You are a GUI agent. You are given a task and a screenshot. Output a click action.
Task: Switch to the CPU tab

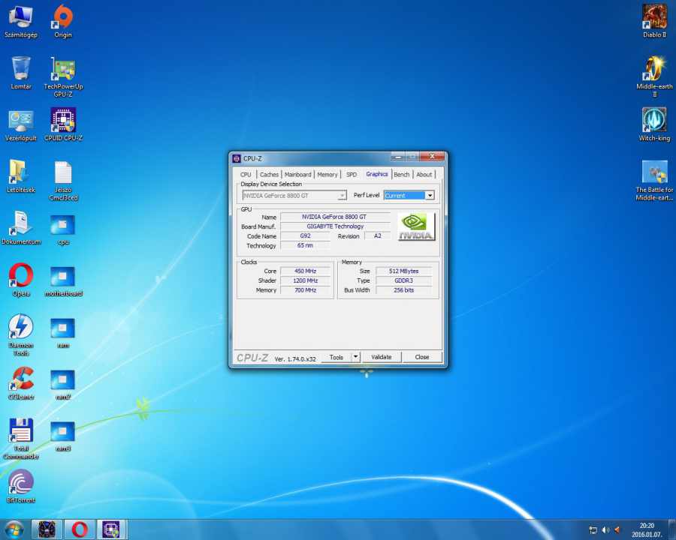click(x=246, y=175)
